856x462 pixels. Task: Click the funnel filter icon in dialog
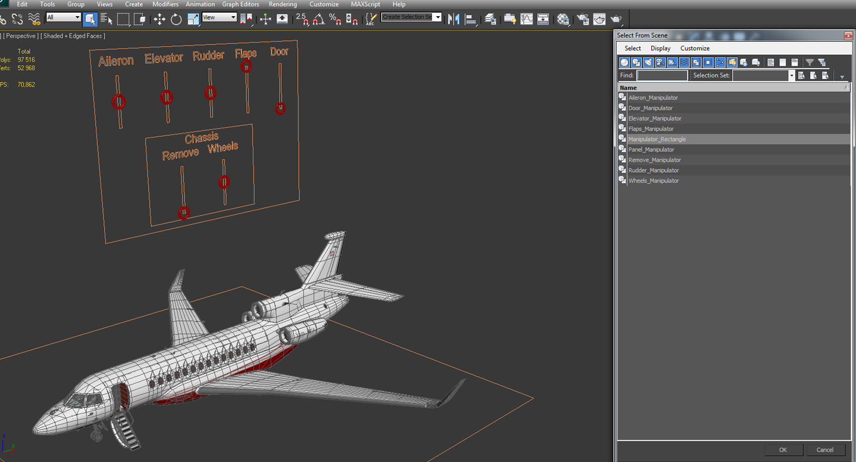click(x=810, y=62)
